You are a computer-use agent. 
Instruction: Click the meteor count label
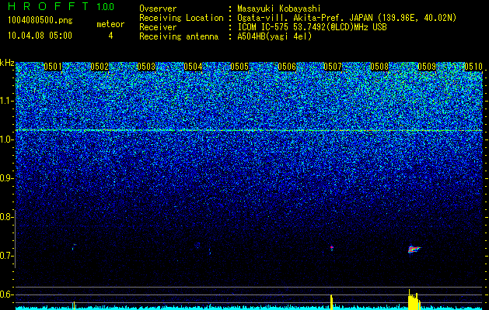pos(110,24)
